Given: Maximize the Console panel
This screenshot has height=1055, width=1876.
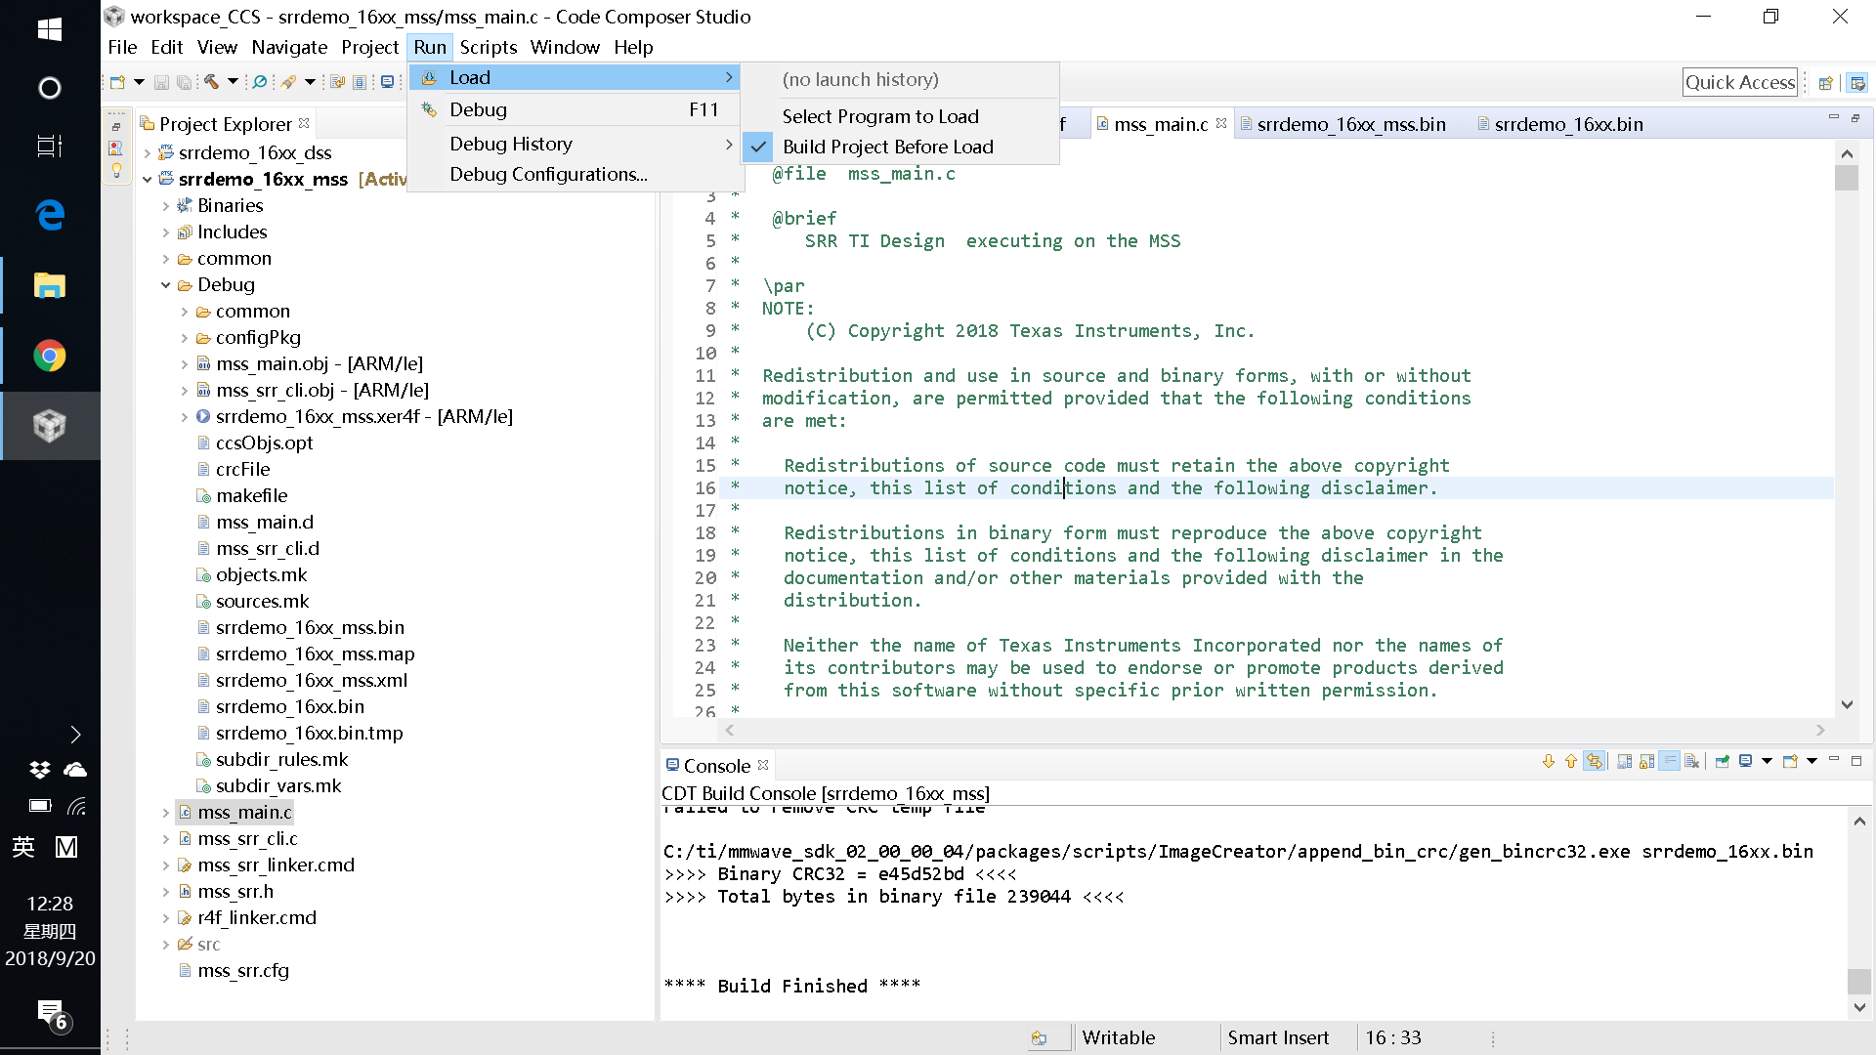Looking at the screenshot, I should point(1856,761).
